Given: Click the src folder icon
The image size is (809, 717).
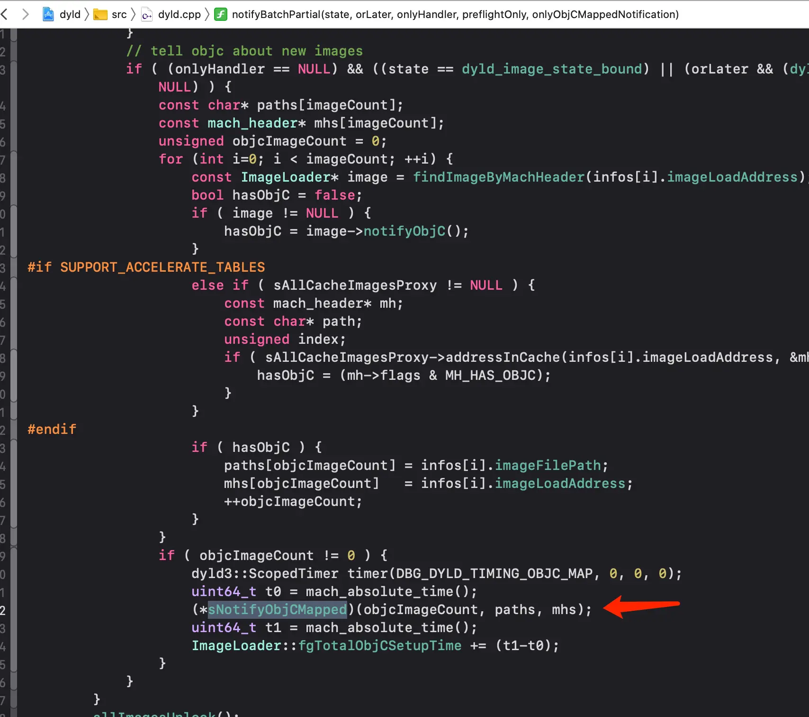Looking at the screenshot, I should click(x=100, y=15).
